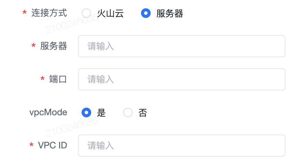The width and height of the screenshot is (302, 167).
Task: Click the vpcMode field label
Action: click(x=48, y=112)
